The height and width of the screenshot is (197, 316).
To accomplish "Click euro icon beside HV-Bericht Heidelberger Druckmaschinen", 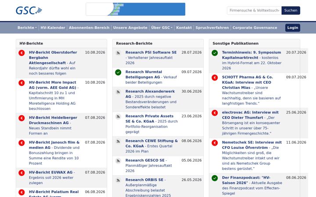I will click(x=22, y=118).
